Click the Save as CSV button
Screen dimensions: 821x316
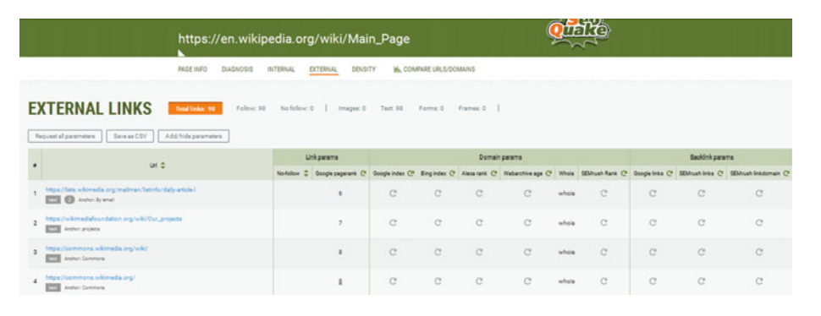129,136
